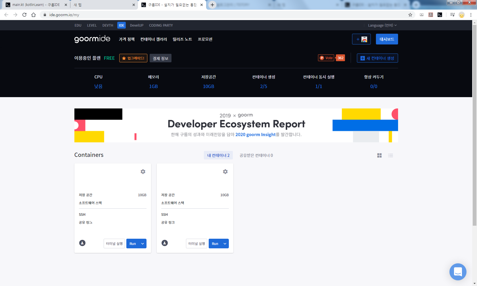The height and width of the screenshot is (286, 477).
Task: Click the PDF extension icon in toolbar
Action: click(431, 15)
